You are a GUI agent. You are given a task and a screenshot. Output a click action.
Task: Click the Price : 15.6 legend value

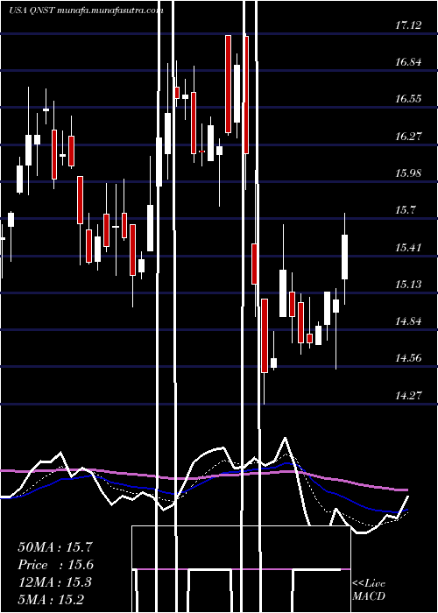click(x=56, y=565)
